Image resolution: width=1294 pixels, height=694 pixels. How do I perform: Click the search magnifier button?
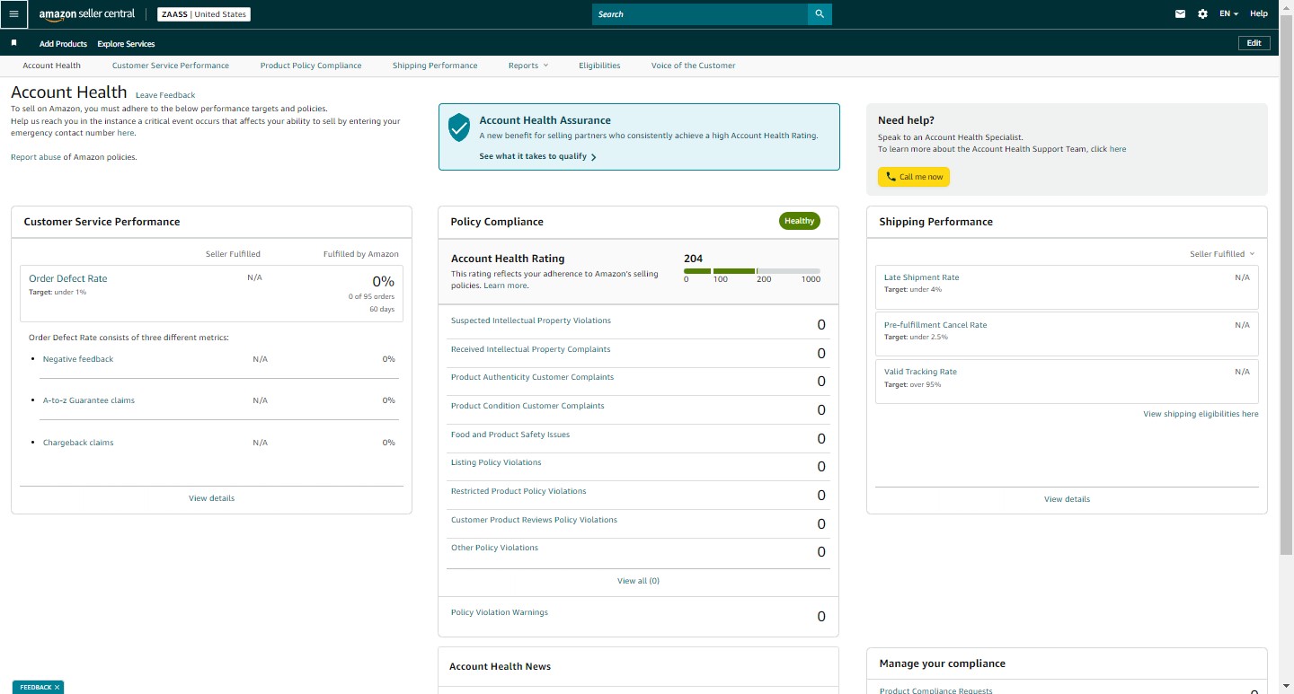pyautogui.click(x=820, y=14)
